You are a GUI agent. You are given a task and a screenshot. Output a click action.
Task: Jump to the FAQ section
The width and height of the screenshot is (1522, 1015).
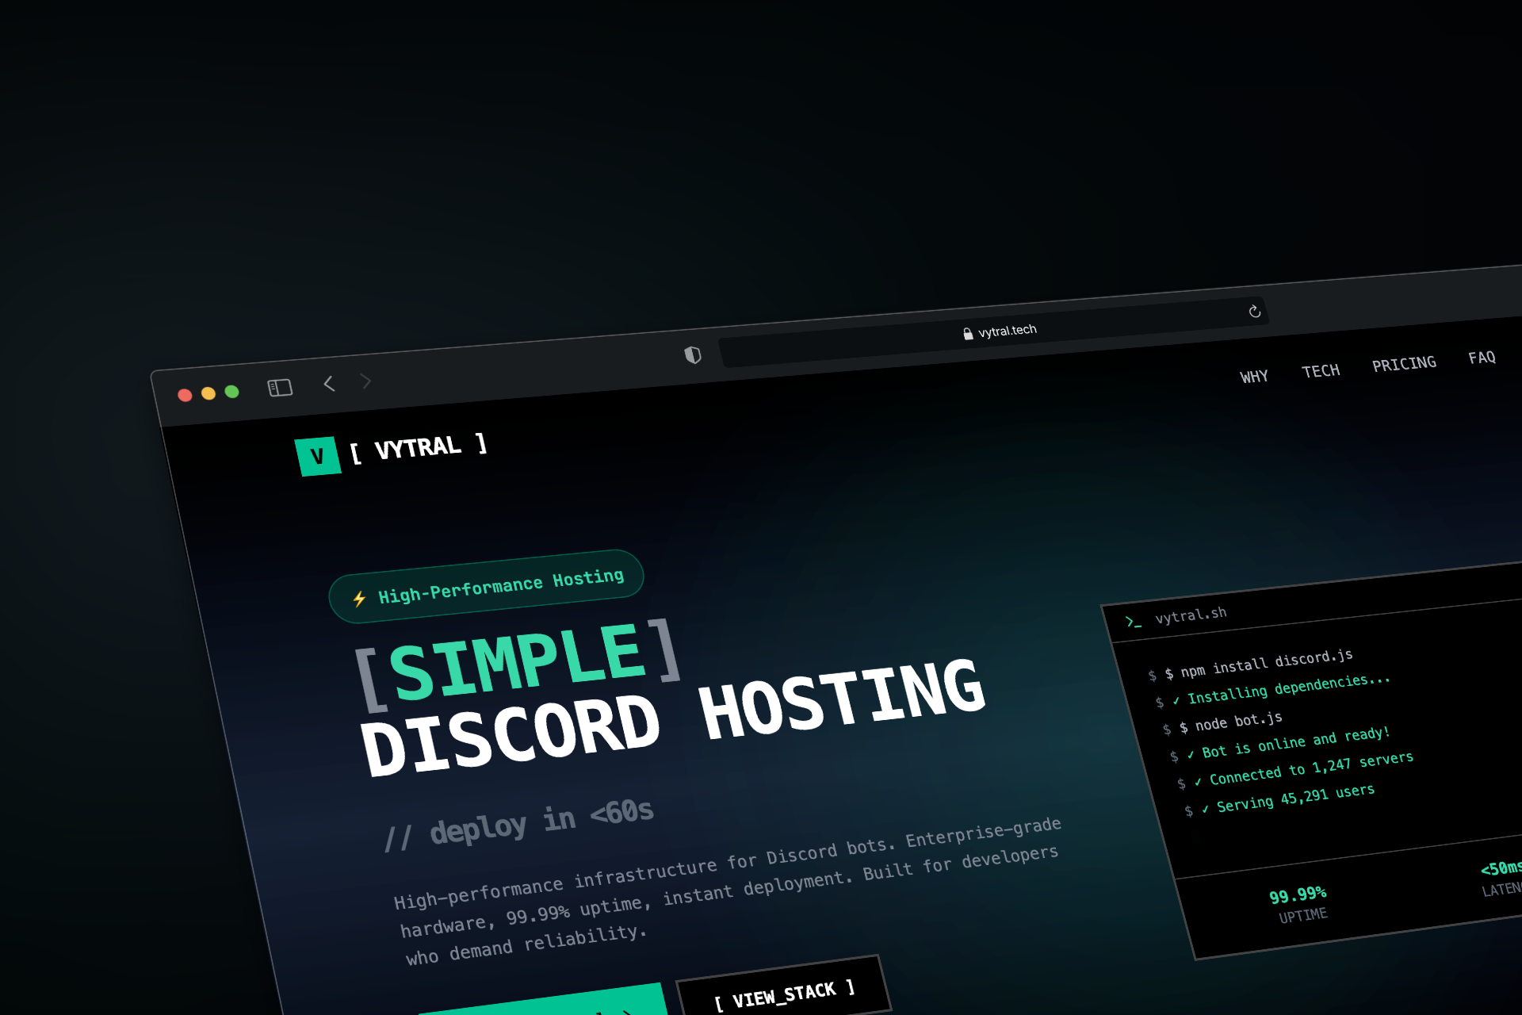[1482, 358]
